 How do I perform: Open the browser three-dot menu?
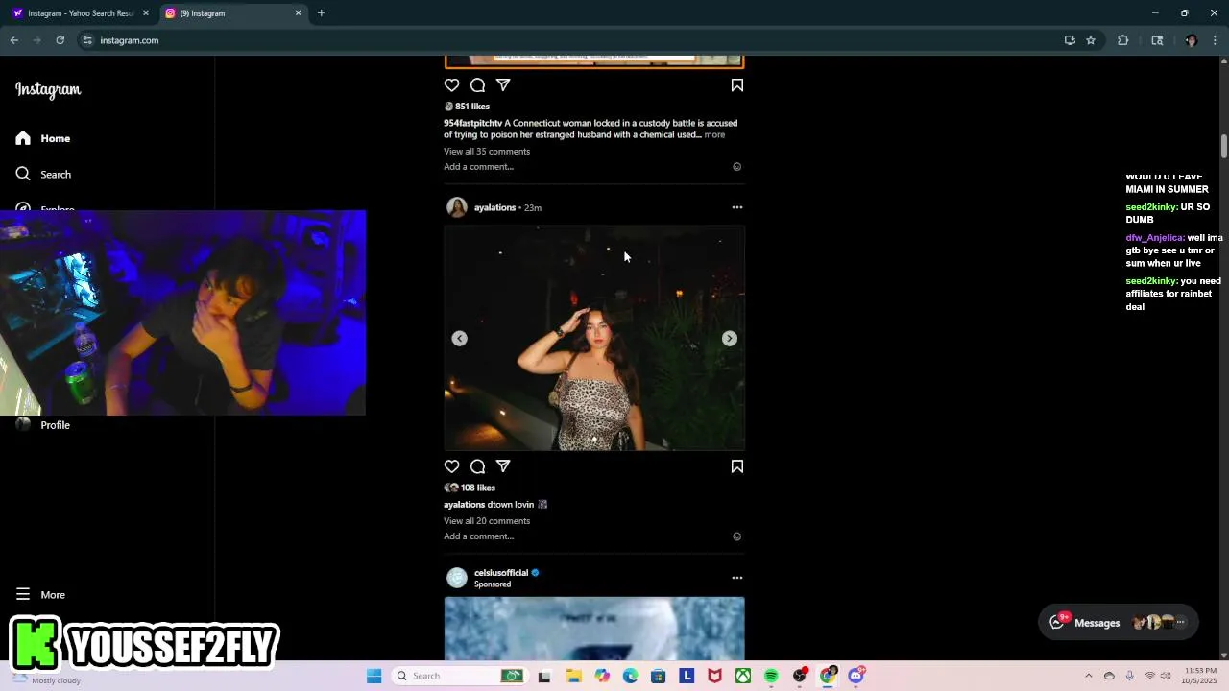1216,40
